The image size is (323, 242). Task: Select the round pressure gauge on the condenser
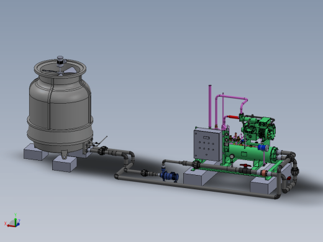[x=232, y=156]
